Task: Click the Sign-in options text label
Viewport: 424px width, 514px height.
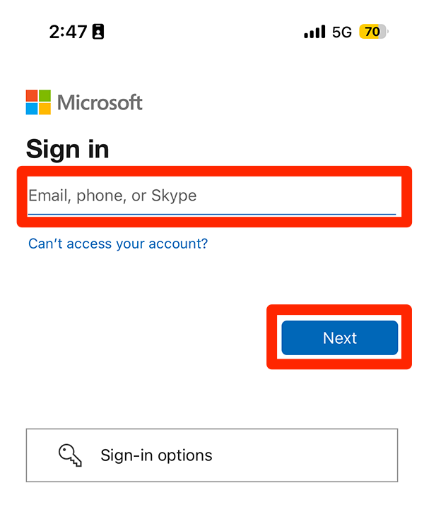Action: (156, 455)
